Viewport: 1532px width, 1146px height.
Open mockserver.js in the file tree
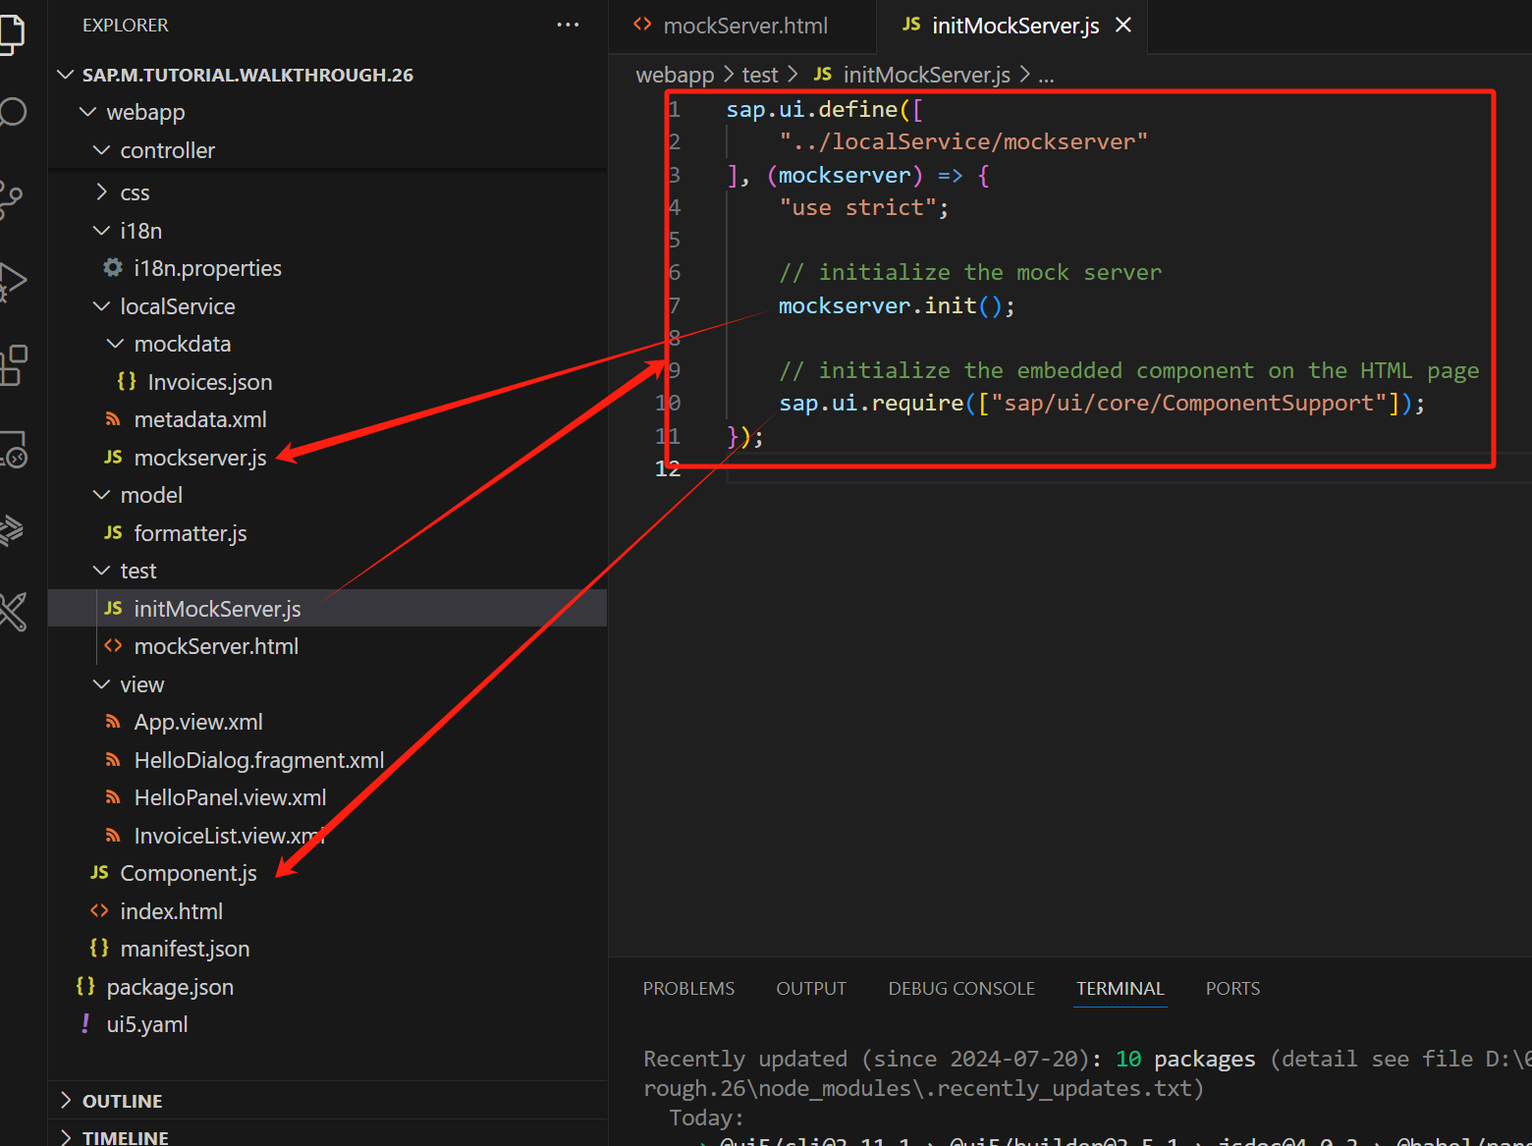point(199,458)
